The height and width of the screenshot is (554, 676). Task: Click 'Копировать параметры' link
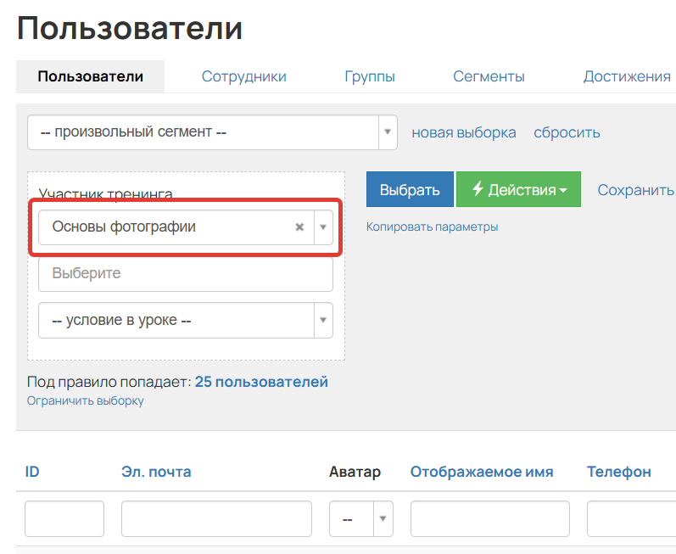pos(432,227)
